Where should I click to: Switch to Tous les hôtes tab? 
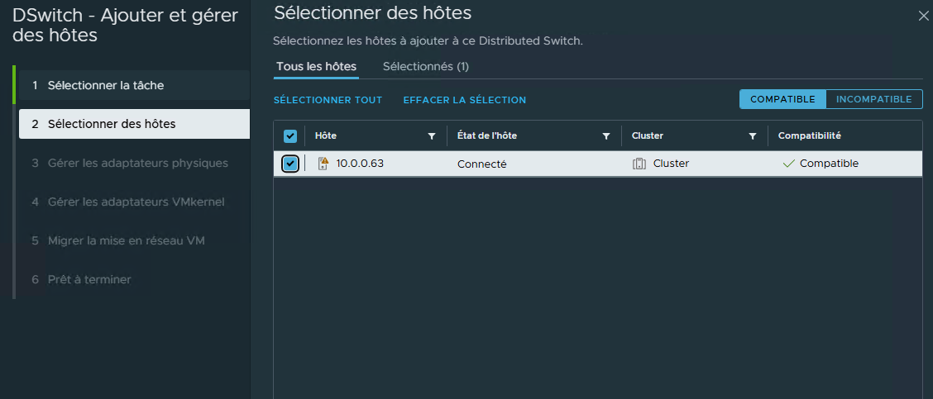coord(316,66)
